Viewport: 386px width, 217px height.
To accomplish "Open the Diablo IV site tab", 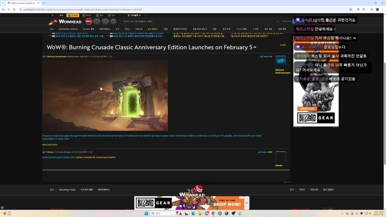I will point(134,15).
